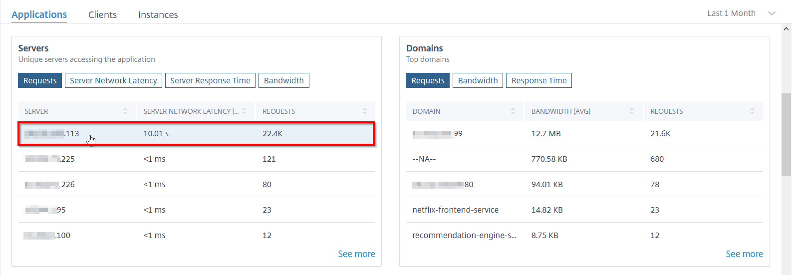Select the Domains Bandwidth filter button
The image size is (792, 275).
tap(478, 80)
